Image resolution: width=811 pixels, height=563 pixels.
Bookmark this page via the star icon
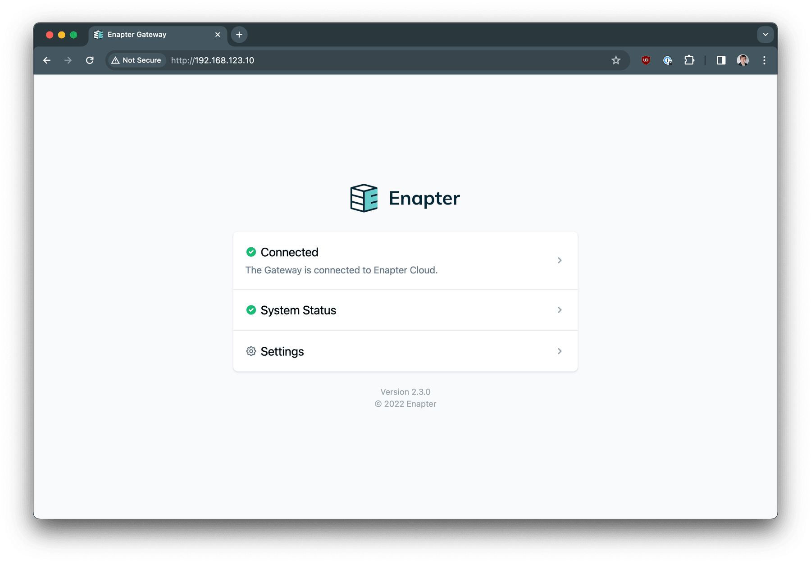click(615, 60)
